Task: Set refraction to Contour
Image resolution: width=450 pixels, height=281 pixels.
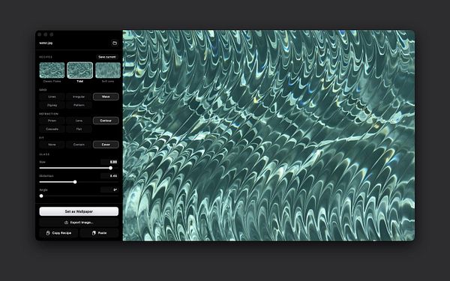Action: [106, 121]
